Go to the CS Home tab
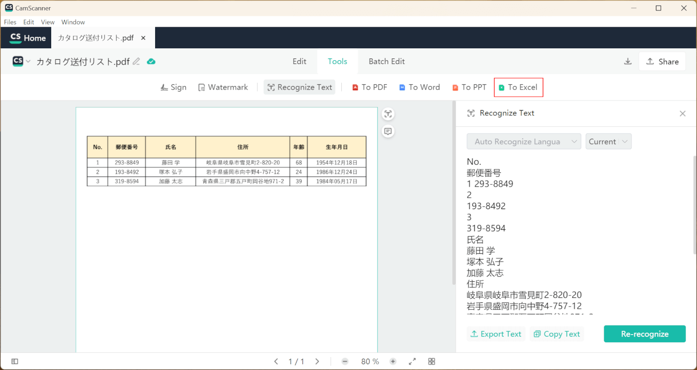 click(27, 38)
